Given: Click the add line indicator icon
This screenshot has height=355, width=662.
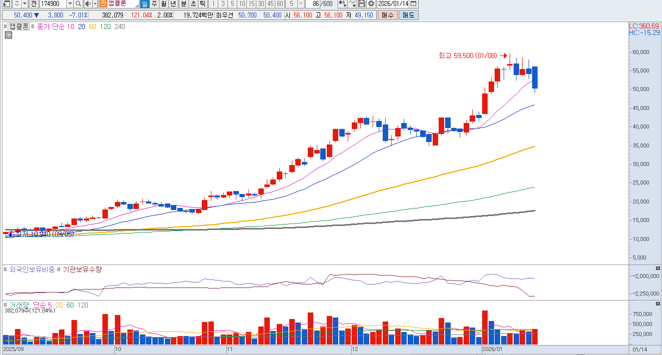Looking at the screenshot, I should [x=353, y=4].
